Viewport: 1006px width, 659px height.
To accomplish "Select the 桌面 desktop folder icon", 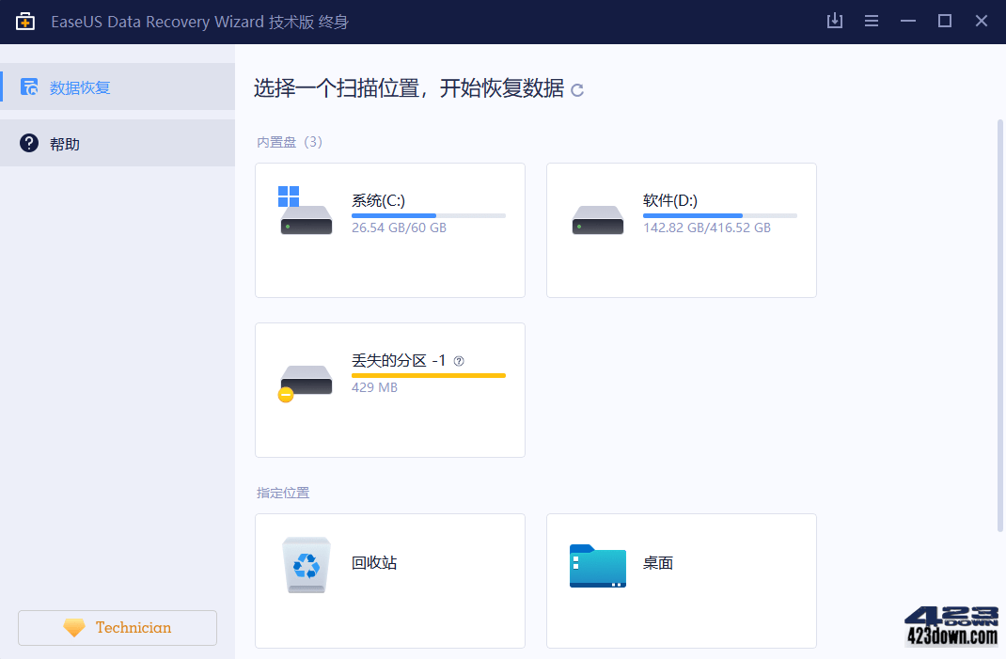I will click(597, 564).
